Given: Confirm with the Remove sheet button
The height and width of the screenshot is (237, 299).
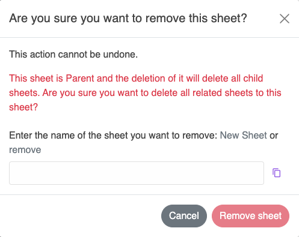Looking at the screenshot, I should pos(250,216).
